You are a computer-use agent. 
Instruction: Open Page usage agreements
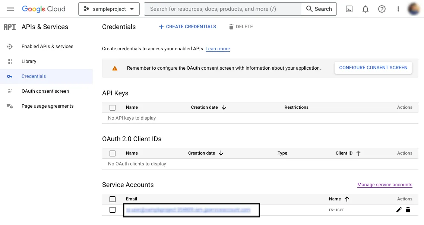[x=48, y=106]
